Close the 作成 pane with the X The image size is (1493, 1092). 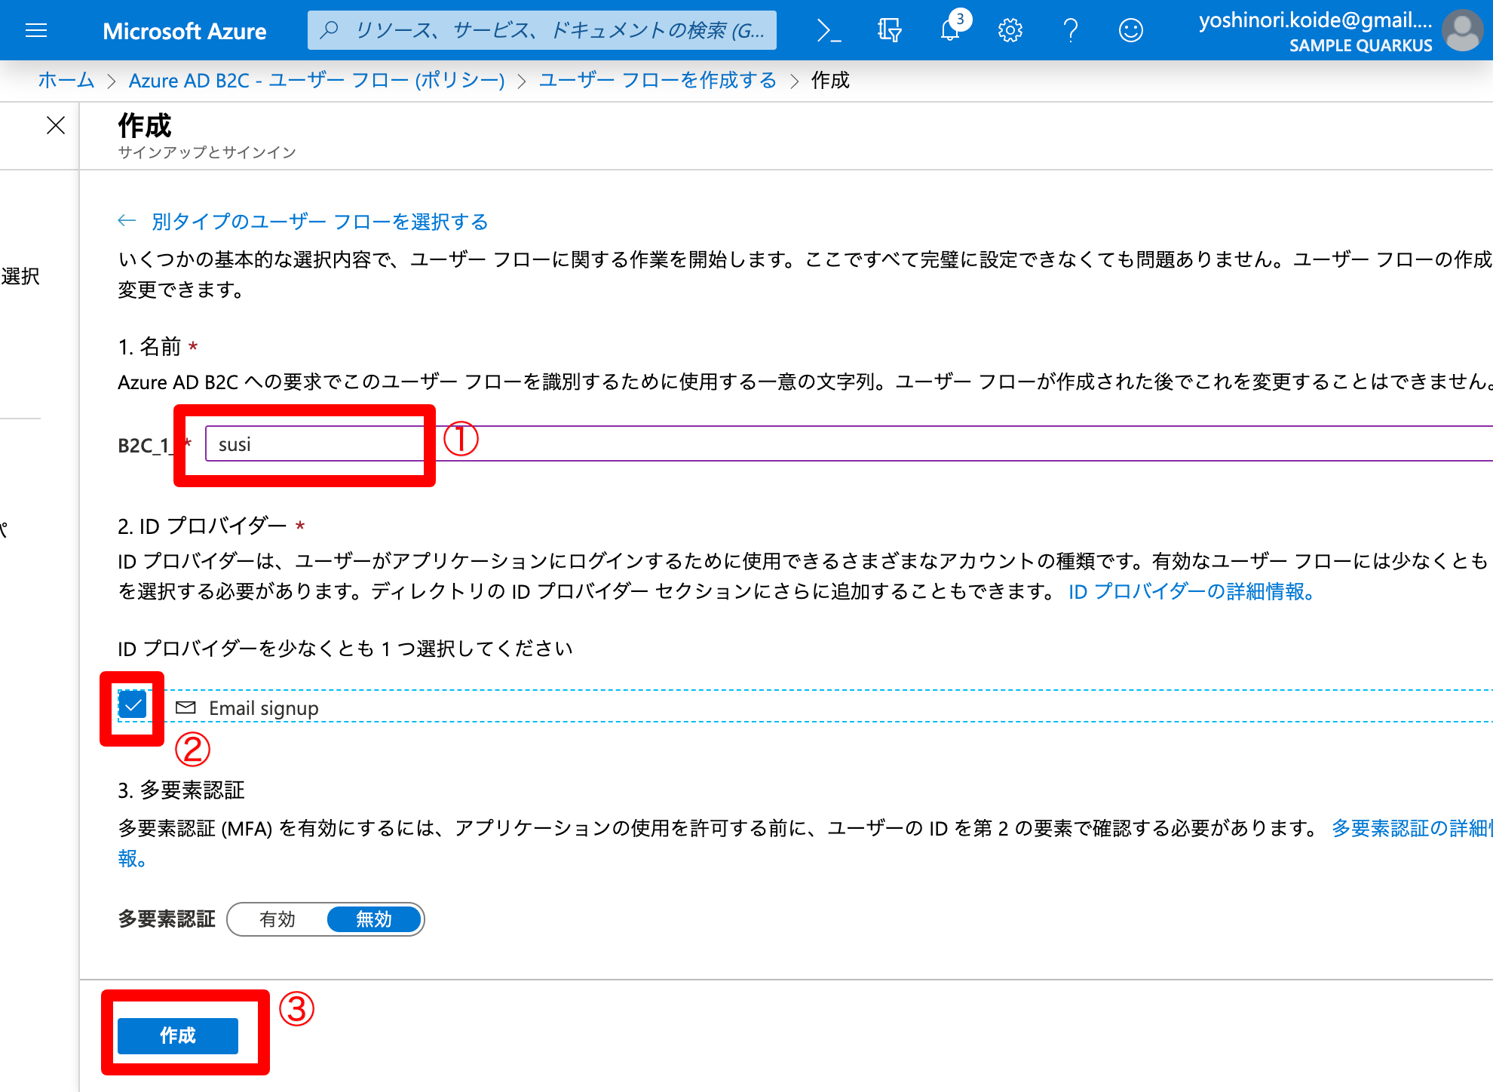[x=56, y=125]
